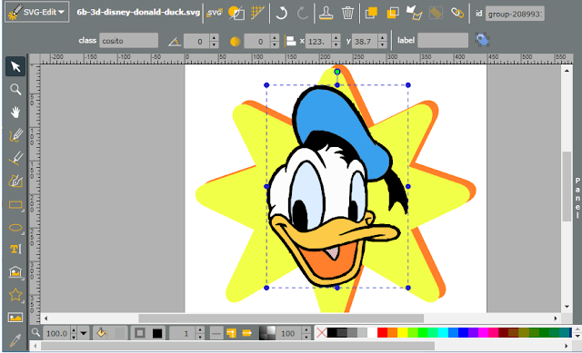
Task: Choose the Ellipse tool
Action: tap(15, 227)
